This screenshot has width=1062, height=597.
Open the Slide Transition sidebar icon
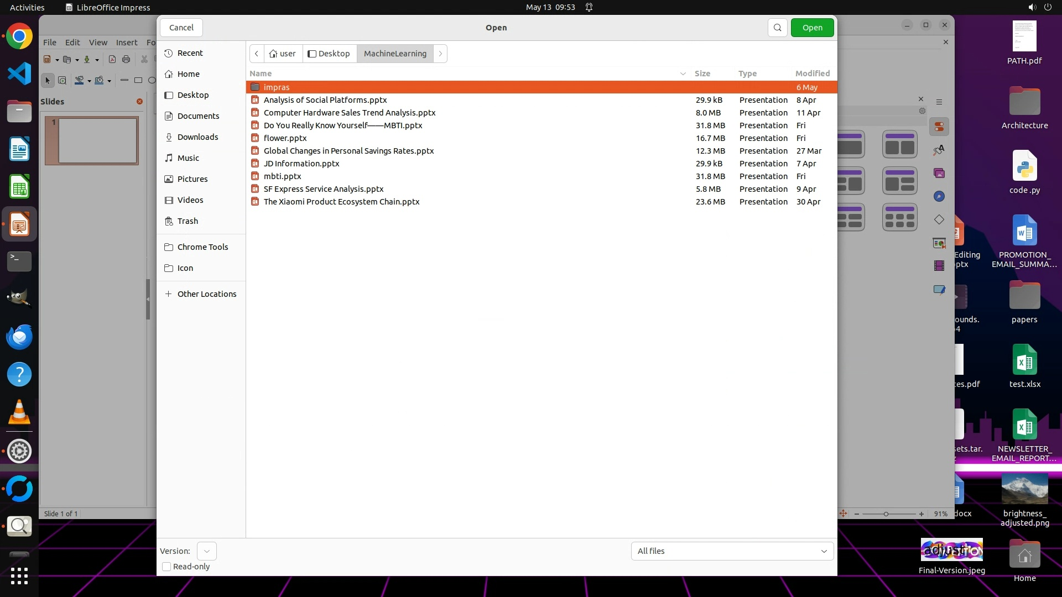click(x=939, y=243)
